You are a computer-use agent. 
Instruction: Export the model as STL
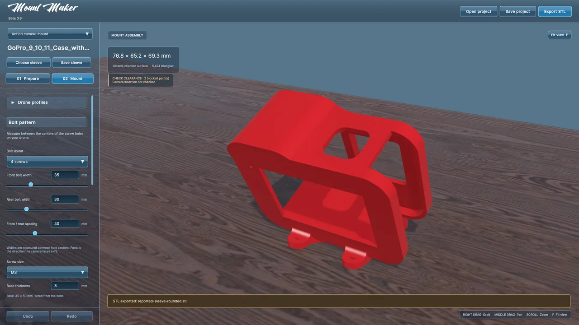pyautogui.click(x=555, y=11)
